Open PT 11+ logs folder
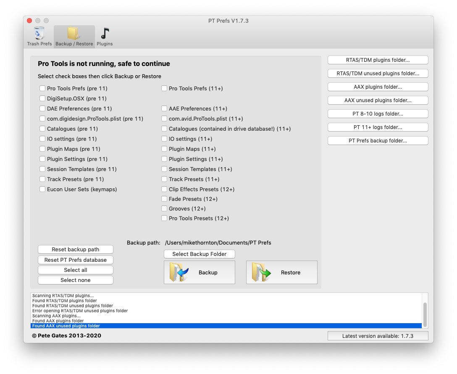Image resolution: width=457 pixels, height=374 pixels. click(x=378, y=127)
